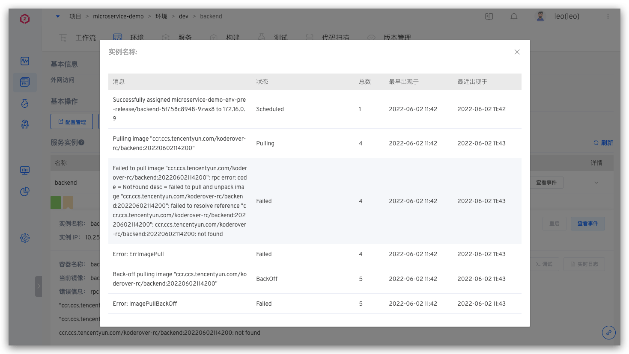Image resolution: width=629 pixels, height=354 pixels.
Task: Close the instance events dialog
Action: tap(517, 52)
